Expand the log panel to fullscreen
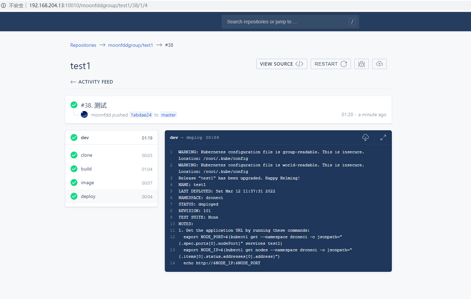 pos(383,137)
